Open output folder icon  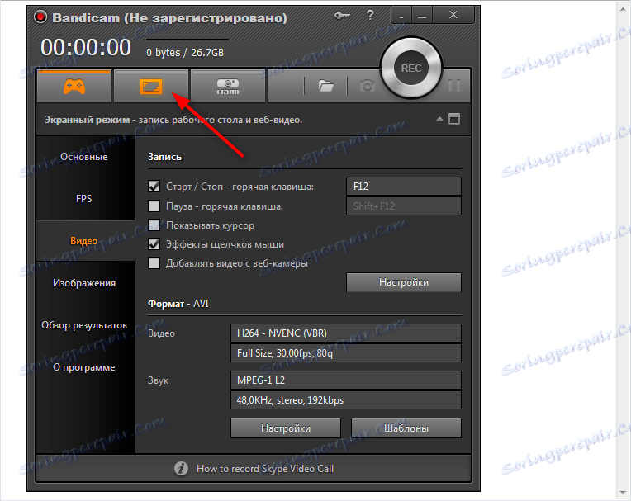pyautogui.click(x=326, y=86)
